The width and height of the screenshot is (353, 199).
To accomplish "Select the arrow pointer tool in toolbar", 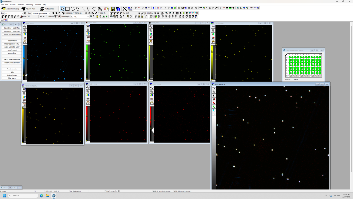I will tap(62, 8).
